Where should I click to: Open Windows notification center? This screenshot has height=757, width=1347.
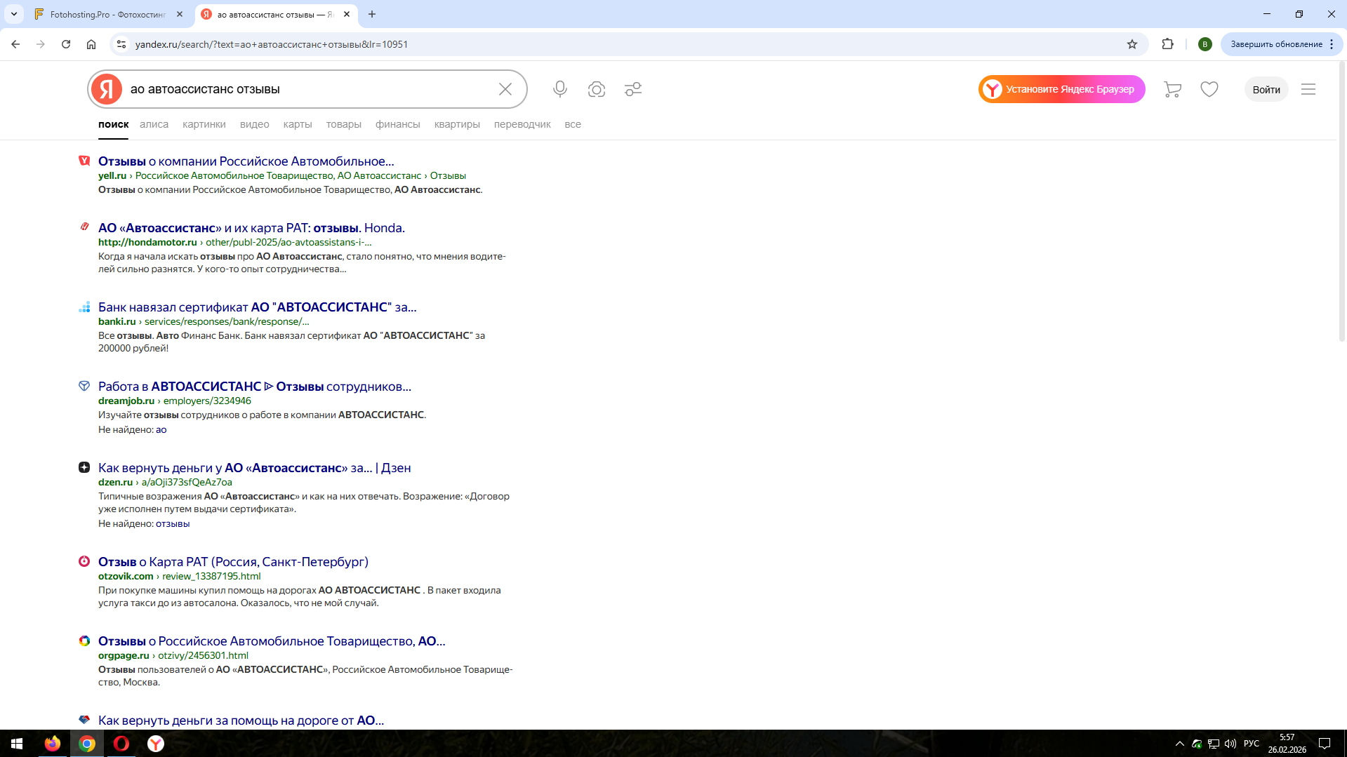coord(1325,744)
